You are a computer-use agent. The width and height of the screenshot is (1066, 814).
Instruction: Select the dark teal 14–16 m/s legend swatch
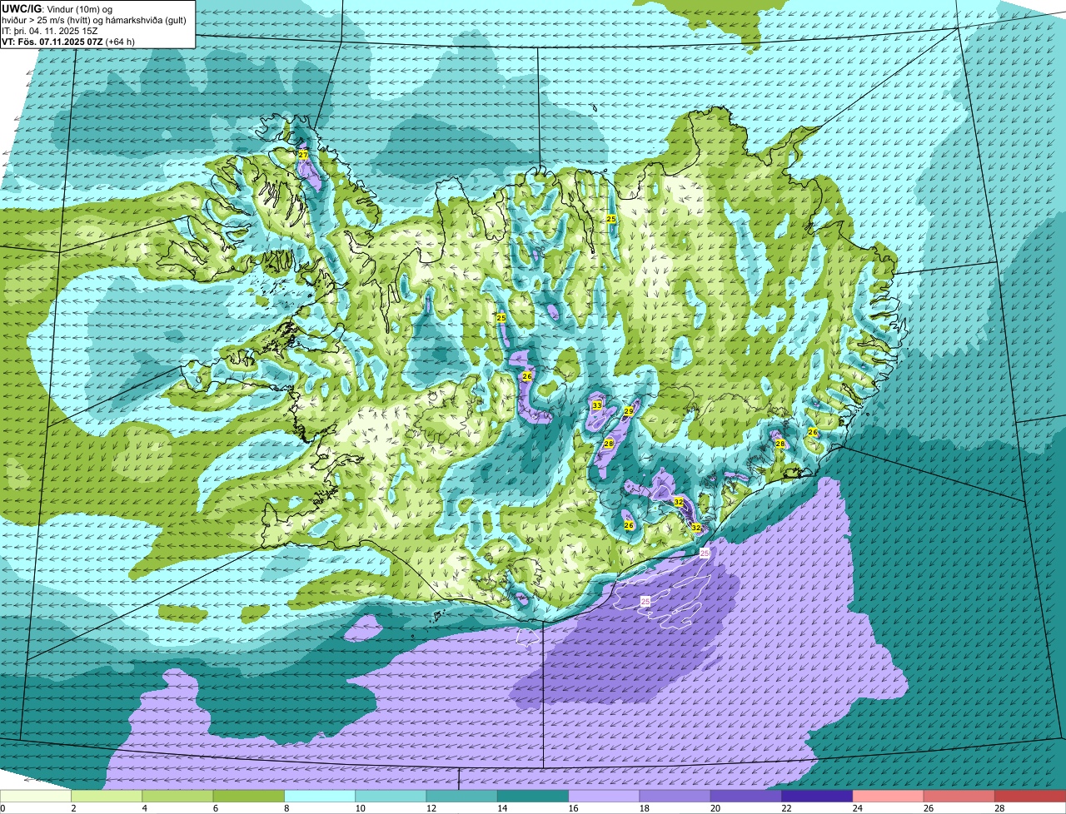pyautogui.click(x=533, y=797)
